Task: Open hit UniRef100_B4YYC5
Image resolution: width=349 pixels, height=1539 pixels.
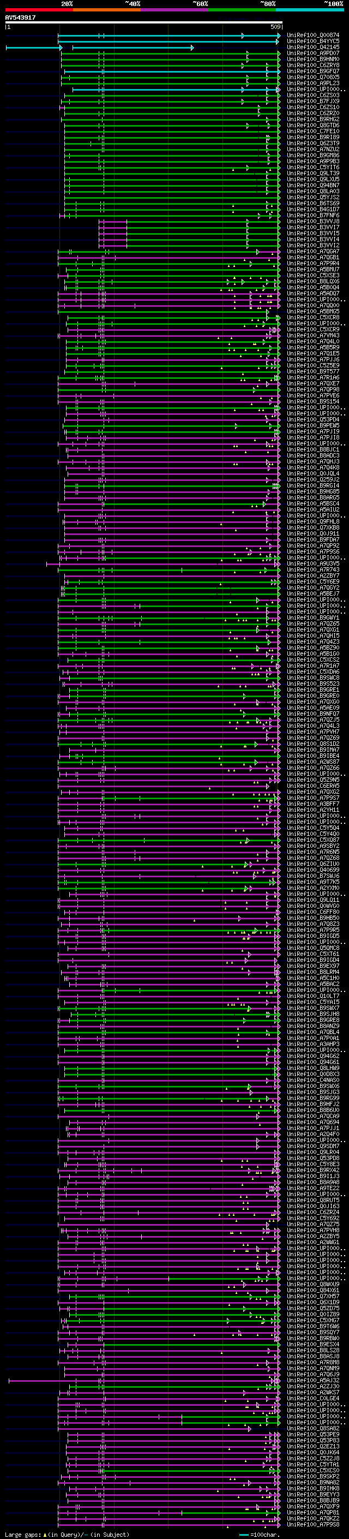Action: coord(313,41)
